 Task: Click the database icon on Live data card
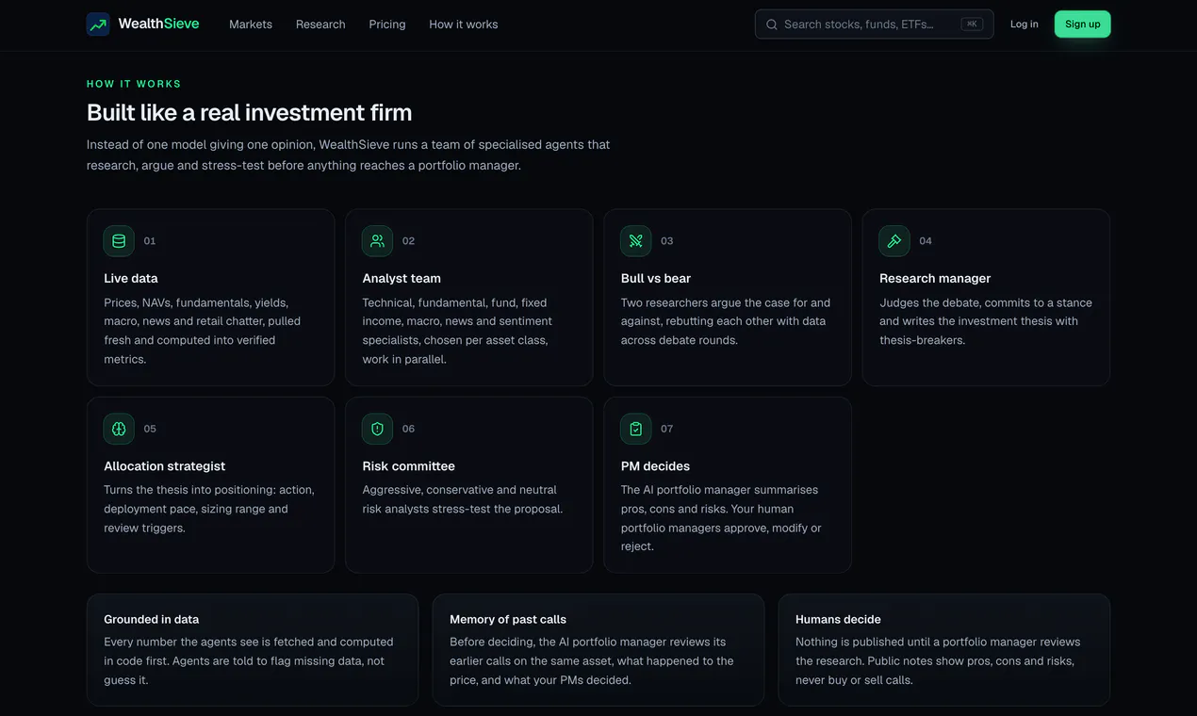coord(119,241)
